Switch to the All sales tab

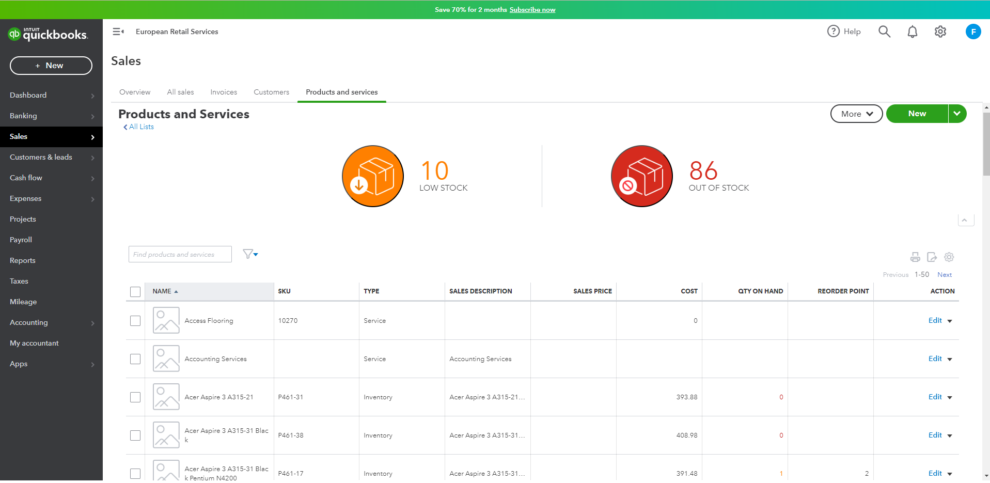click(x=180, y=92)
